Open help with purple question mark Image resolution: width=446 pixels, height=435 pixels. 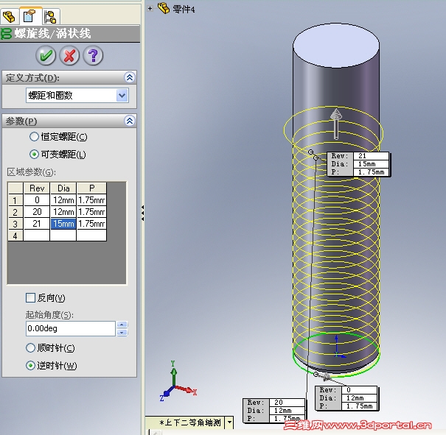point(93,55)
